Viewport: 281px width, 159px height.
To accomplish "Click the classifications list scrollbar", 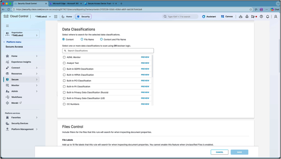I will pos(153,66).
